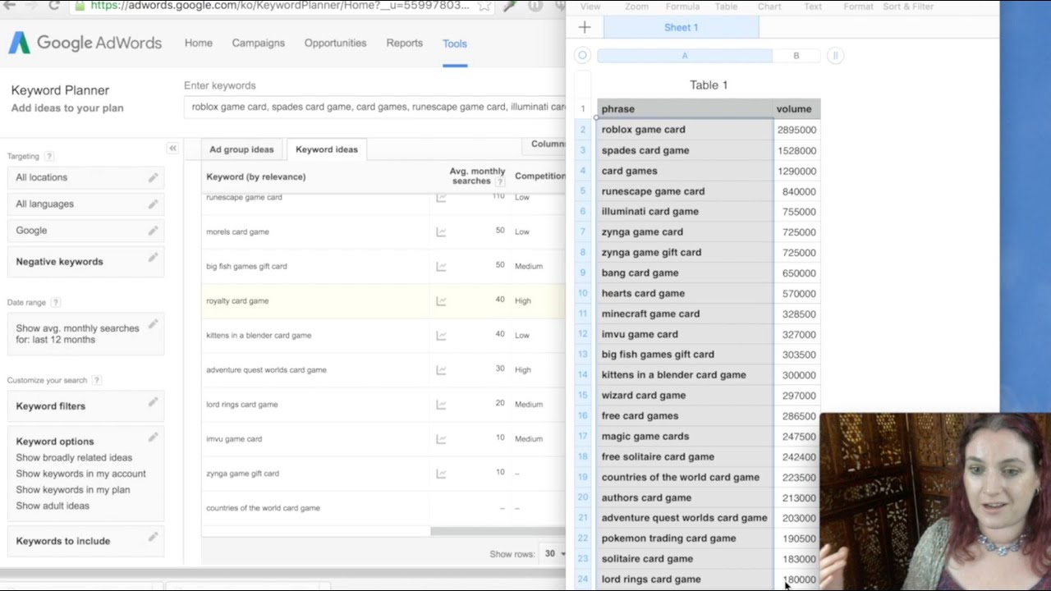Open the Show rows dropdown
1051x591 pixels.
point(553,553)
